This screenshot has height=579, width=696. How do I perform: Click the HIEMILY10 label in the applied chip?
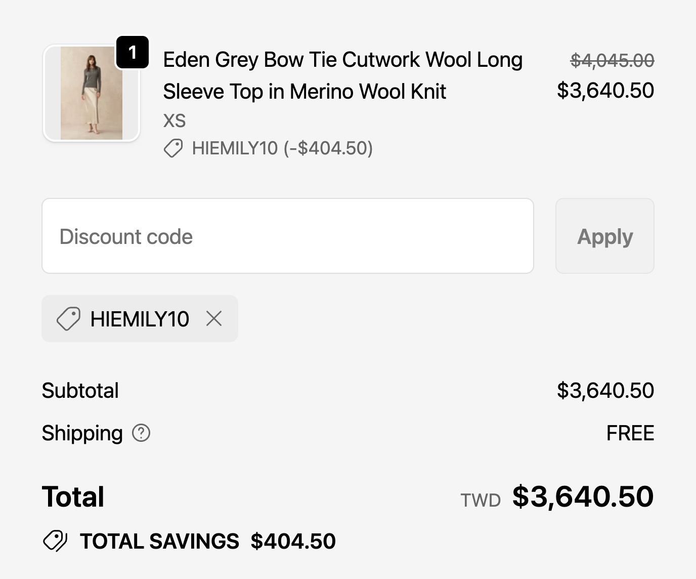tap(140, 319)
